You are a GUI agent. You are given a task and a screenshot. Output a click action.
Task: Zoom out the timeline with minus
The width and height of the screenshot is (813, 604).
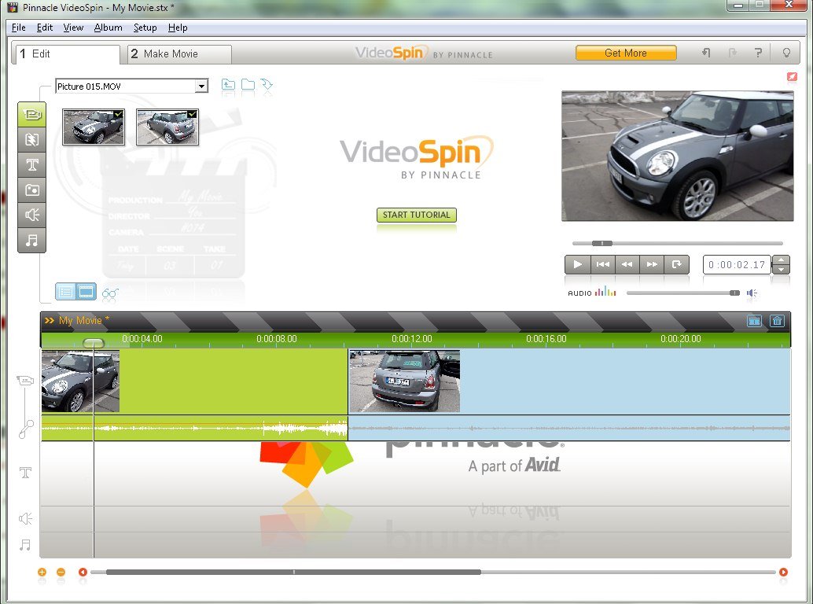pos(61,573)
